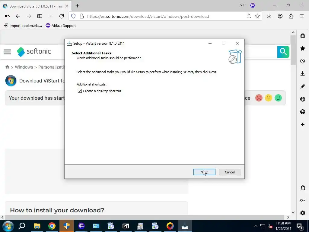Image resolution: width=309 pixels, height=232 pixels.
Task: Open a new browser tab
Action: [x=78, y=6]
